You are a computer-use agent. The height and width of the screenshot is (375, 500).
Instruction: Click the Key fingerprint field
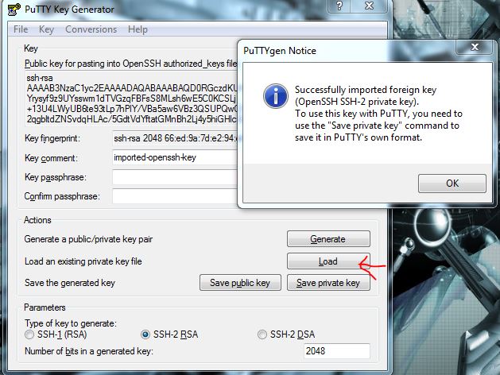click(x=175, y=138)
